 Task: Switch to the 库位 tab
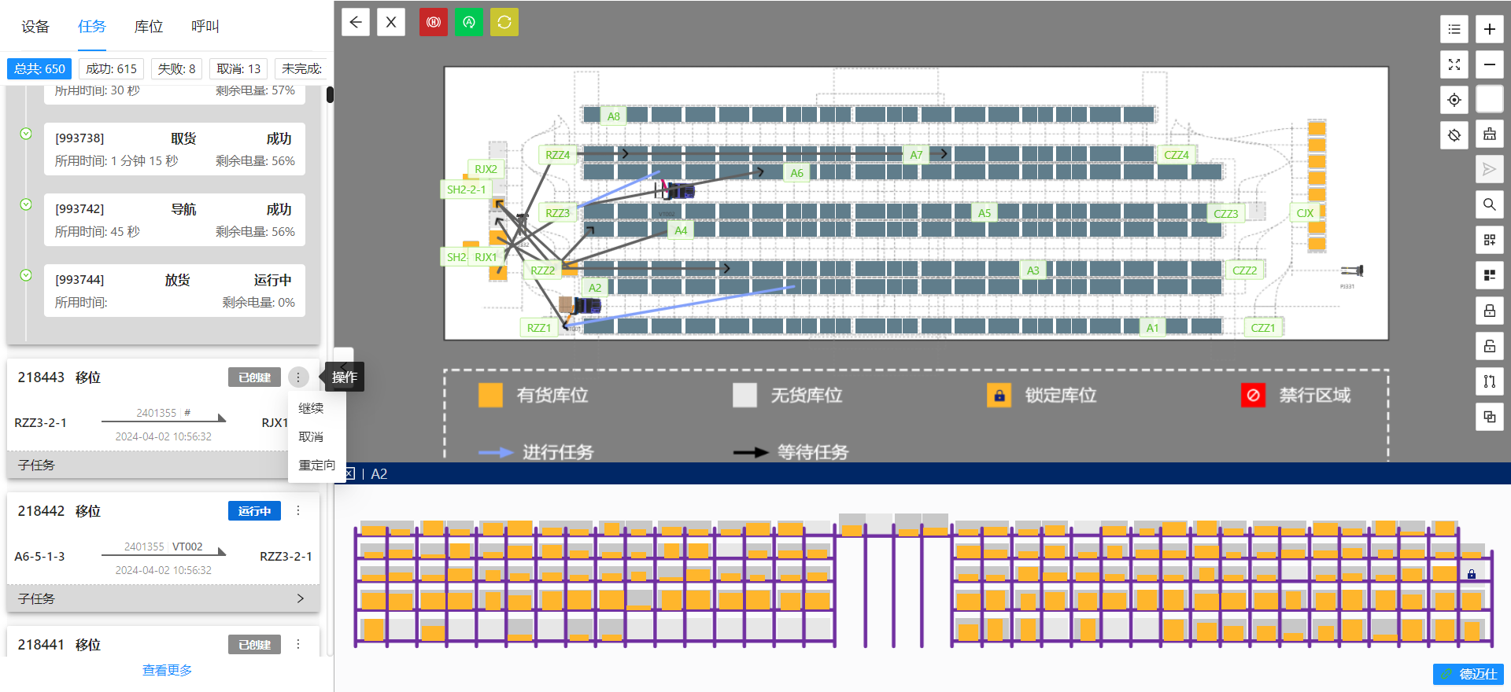(149, 27)
